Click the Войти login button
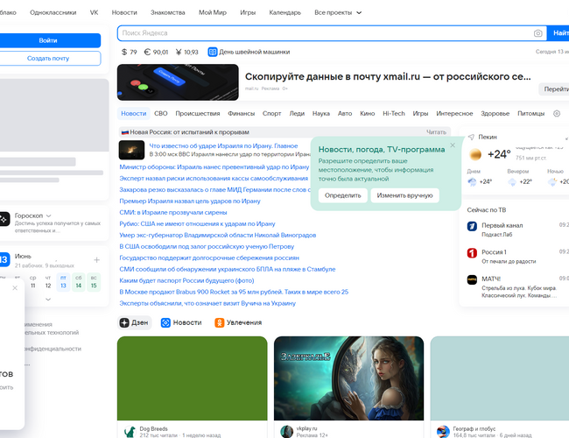This screenshot has height=438, width=569. (48, 40)
